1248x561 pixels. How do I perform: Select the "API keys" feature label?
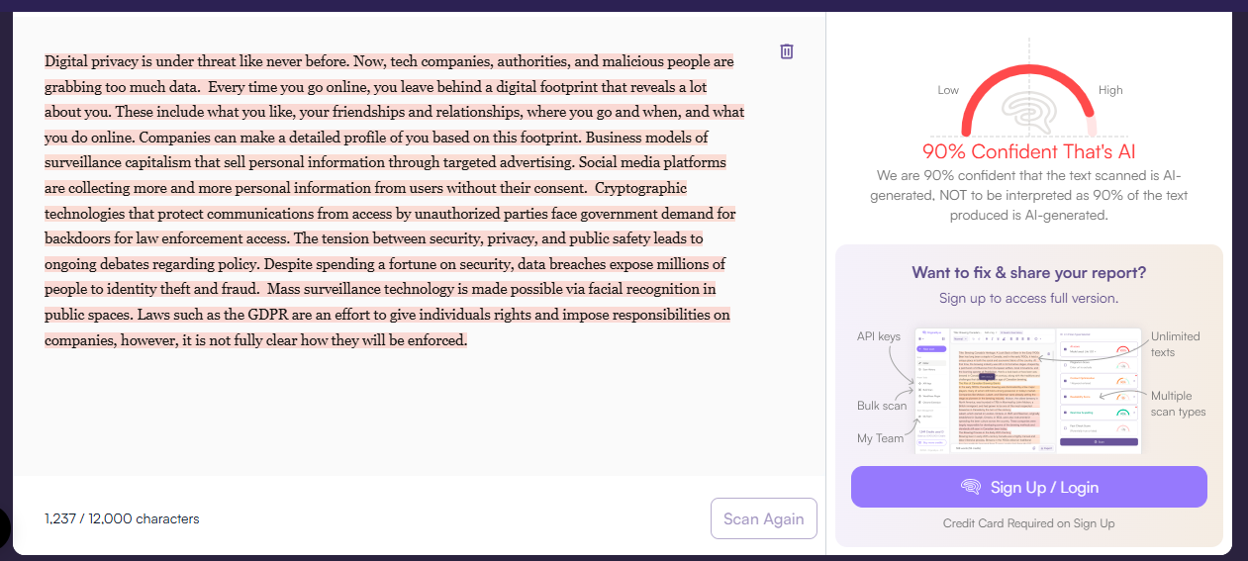(x=879, y=336)
